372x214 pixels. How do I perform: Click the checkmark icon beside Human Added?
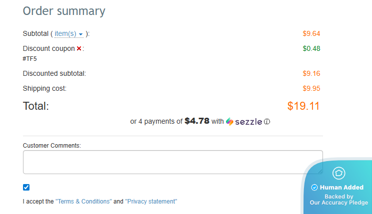coord(314,188)
